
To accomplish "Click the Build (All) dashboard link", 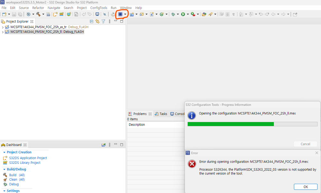I will point(17,175).
